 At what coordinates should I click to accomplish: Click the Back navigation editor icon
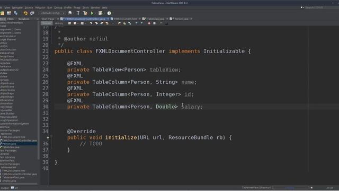point(75,23)
